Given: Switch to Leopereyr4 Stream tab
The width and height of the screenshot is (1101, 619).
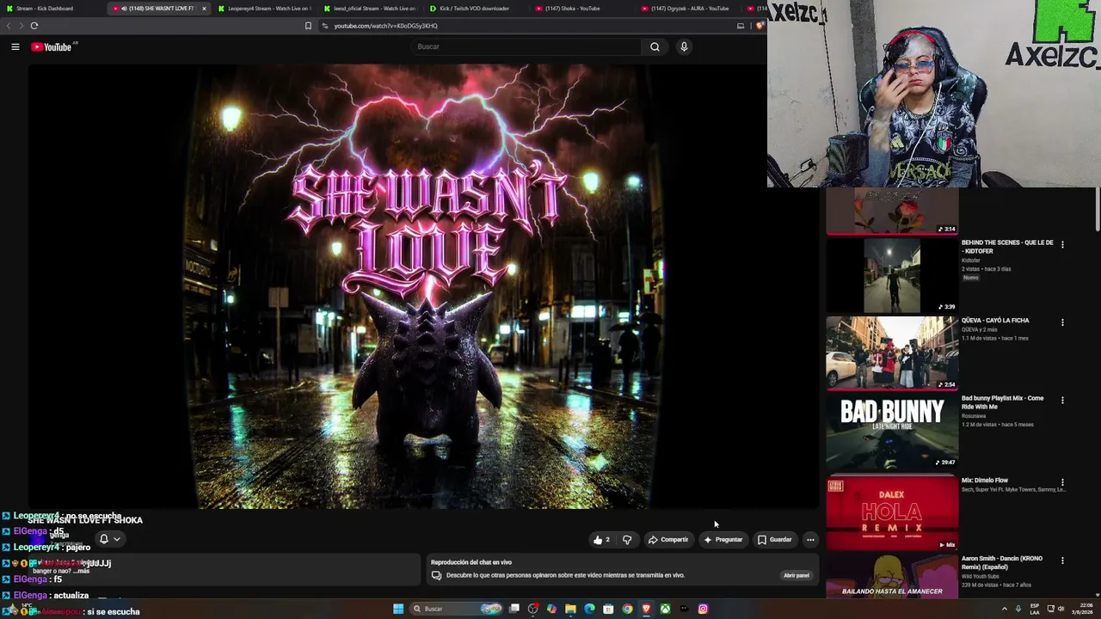Looking at the screenshot, I should (x=264, y=9).
